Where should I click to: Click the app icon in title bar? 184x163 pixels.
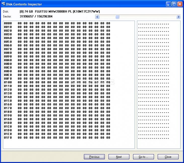coord(4,4)
